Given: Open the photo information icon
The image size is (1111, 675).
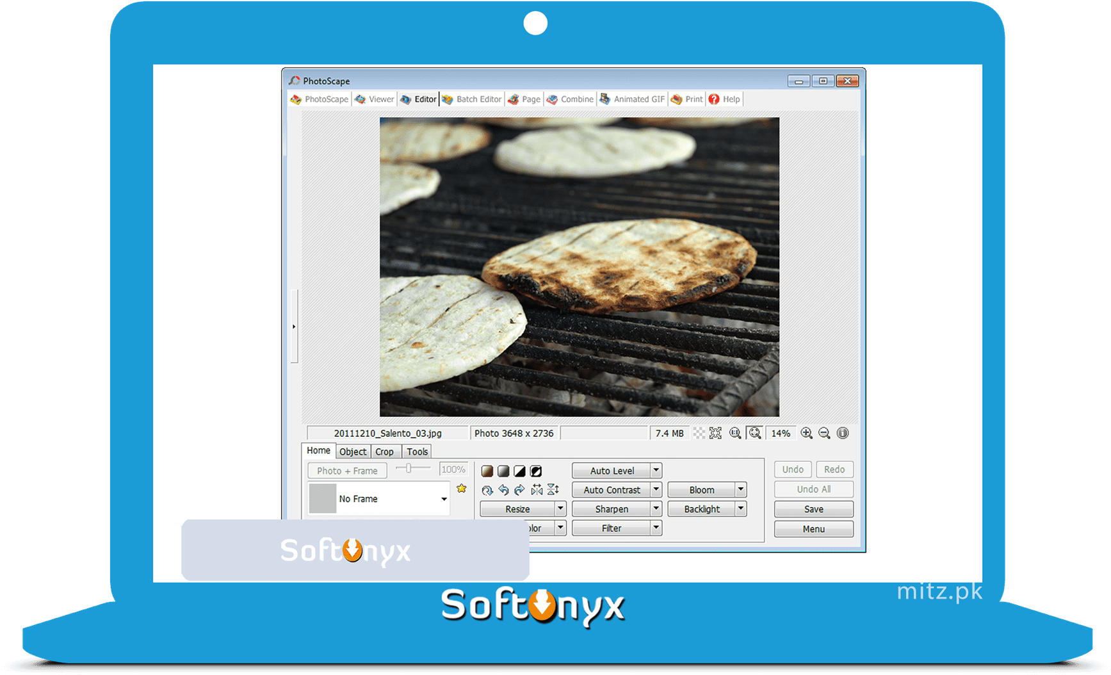Looking at the screenshot, I should [843, 434].
